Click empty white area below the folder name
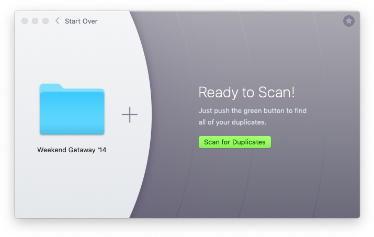Image resolution: width=374 pixels, height=237 pixels. [72, 183]
